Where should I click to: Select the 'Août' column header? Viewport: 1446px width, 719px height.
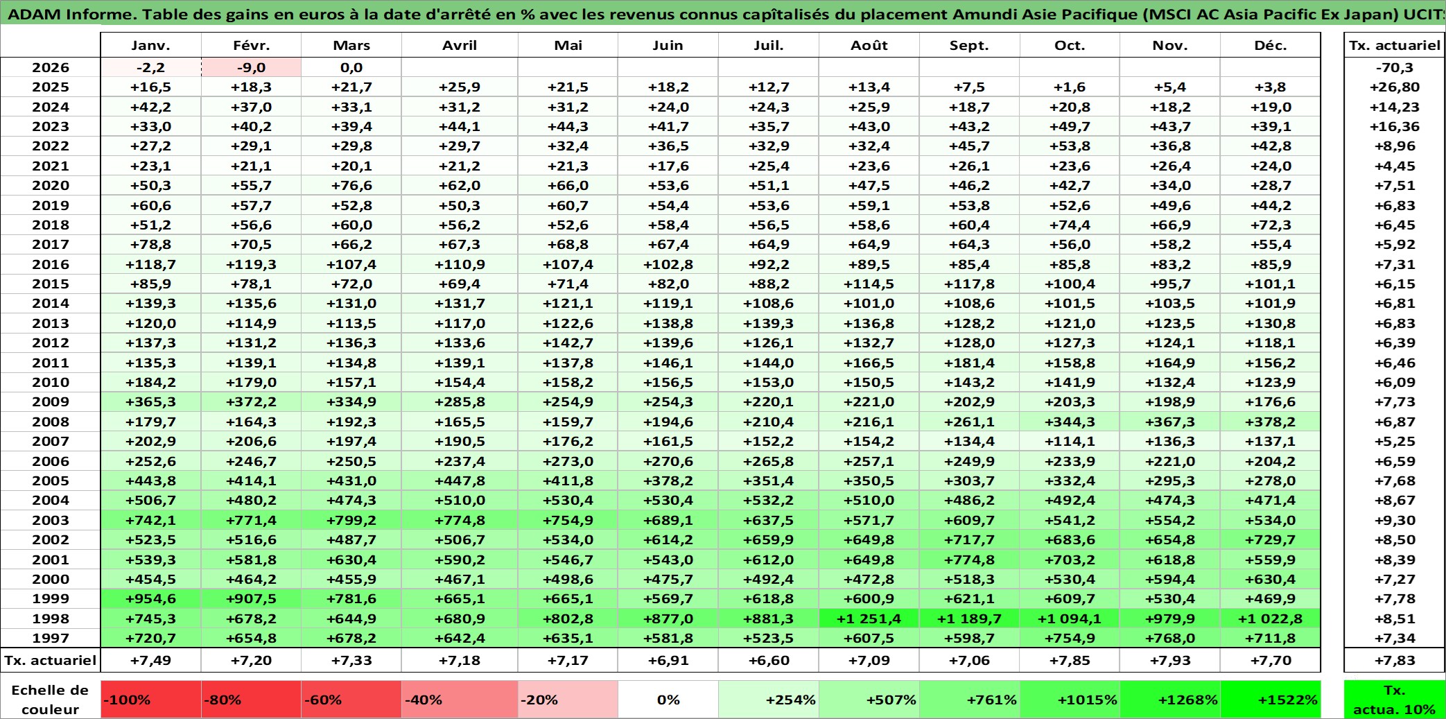coord(869,45)
